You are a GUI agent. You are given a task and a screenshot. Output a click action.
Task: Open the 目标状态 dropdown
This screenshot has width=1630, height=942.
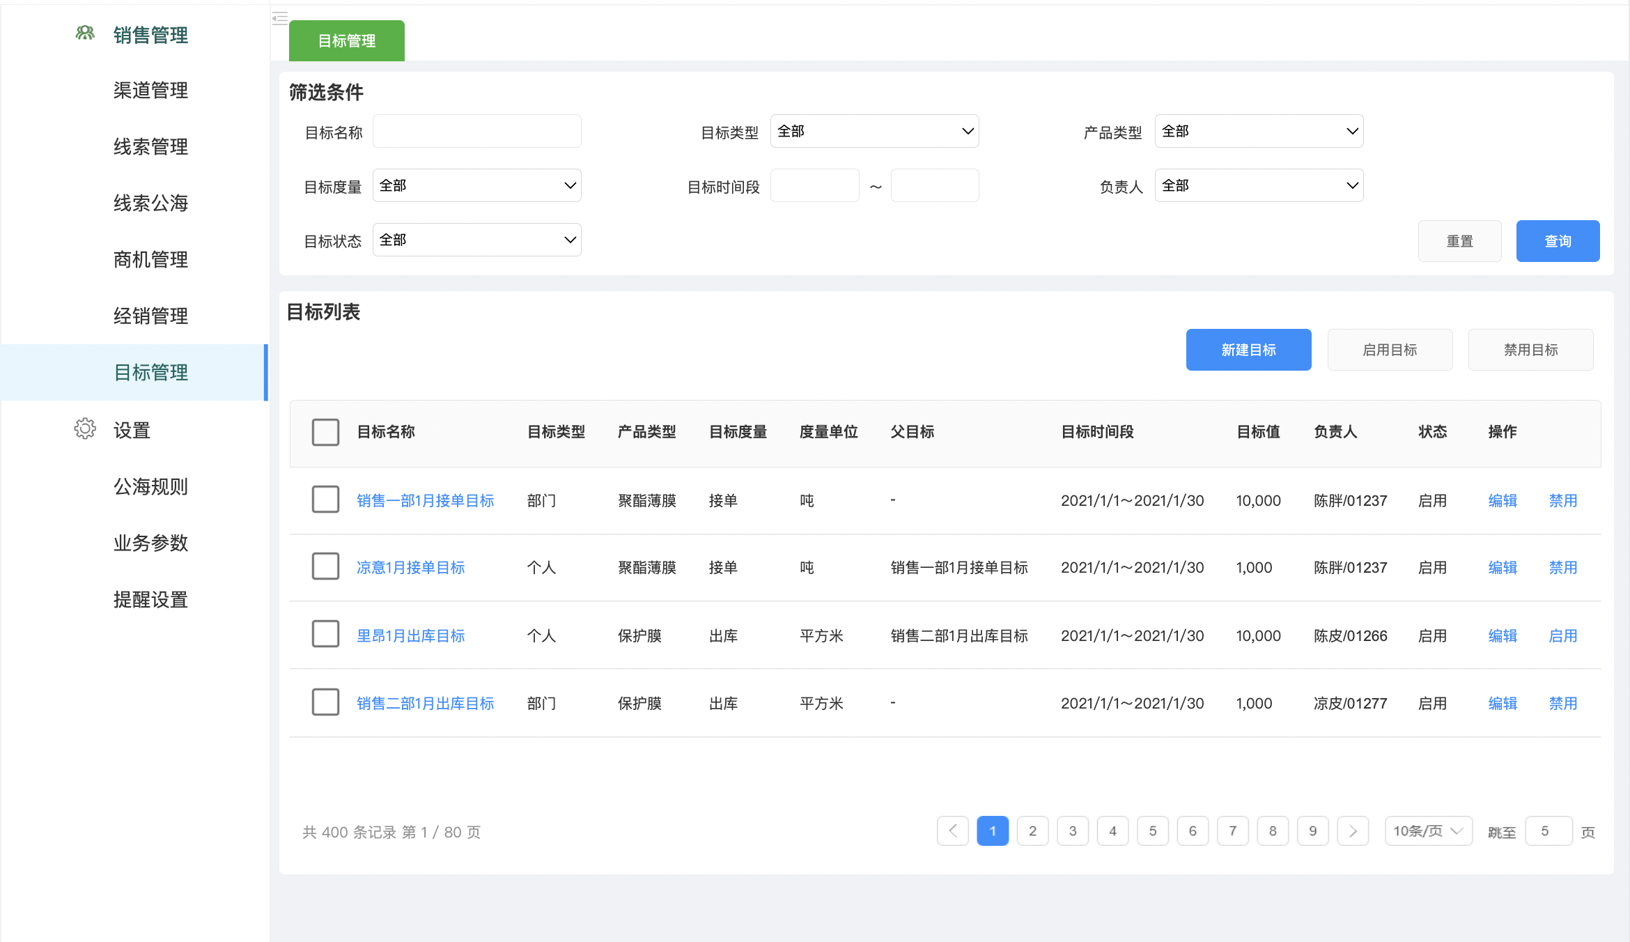[x=476, y=240]
